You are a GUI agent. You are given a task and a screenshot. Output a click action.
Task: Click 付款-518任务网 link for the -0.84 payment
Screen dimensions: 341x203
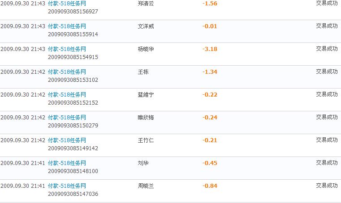67,186
